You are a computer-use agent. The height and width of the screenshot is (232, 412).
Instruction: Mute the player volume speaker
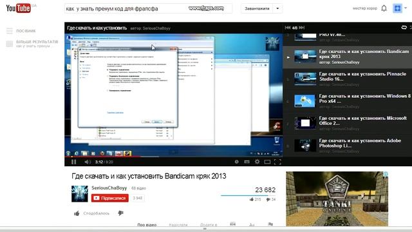(88, 162)
